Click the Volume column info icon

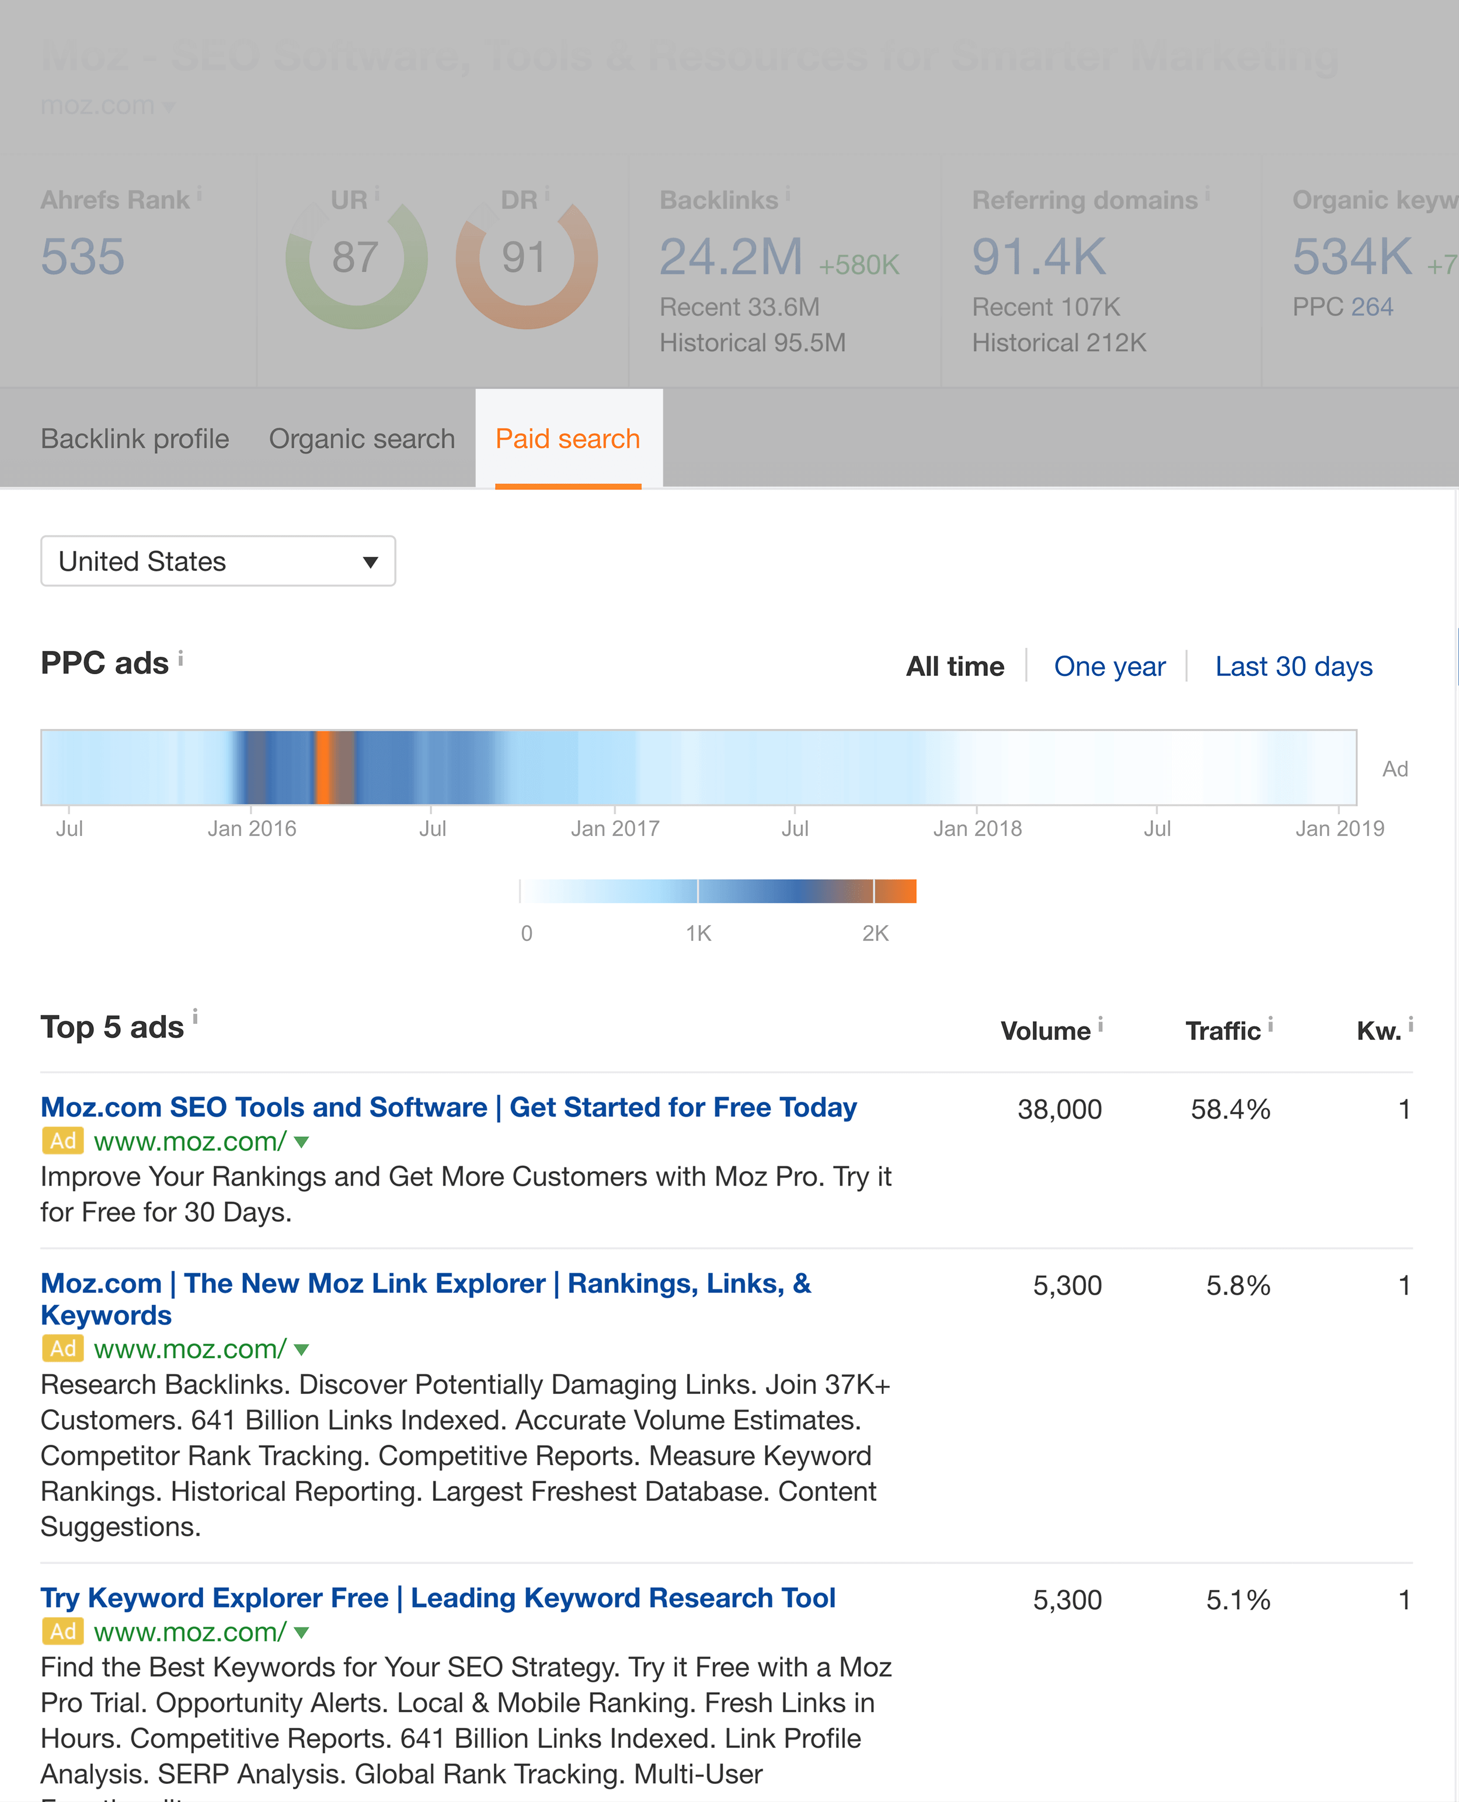pos(1100,1024)
